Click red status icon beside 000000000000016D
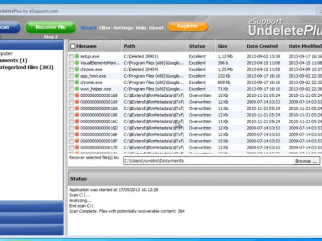Image resolution: width=322 pixels, height=241 pixels. [x=77, y=128]
